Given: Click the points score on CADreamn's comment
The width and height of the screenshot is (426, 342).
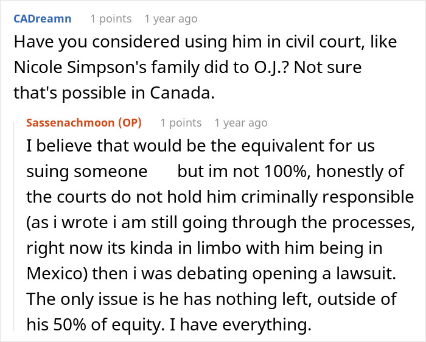Looking at the screenshot, I should [111, 19].
